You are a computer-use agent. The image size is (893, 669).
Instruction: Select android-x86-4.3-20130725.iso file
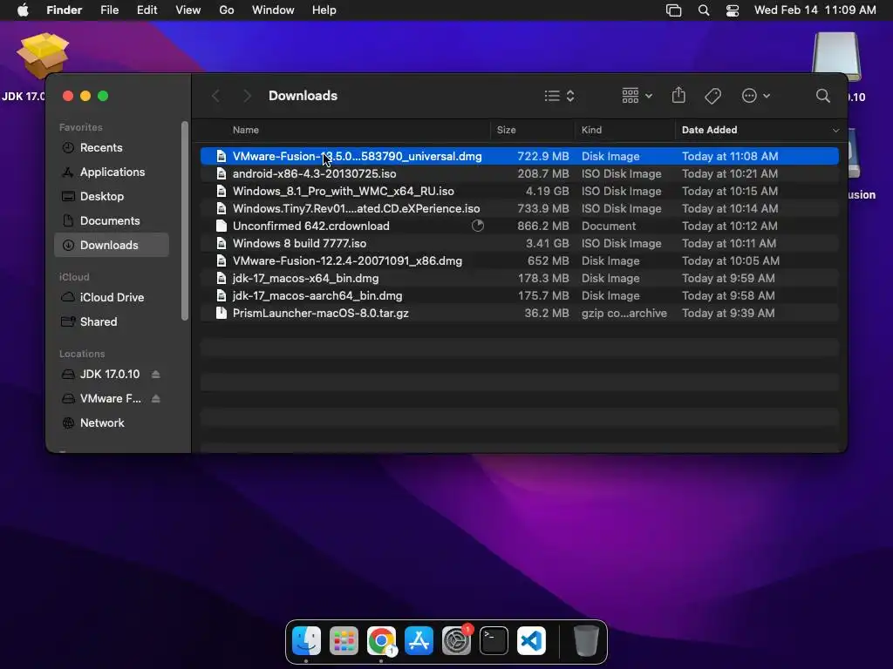520,173
